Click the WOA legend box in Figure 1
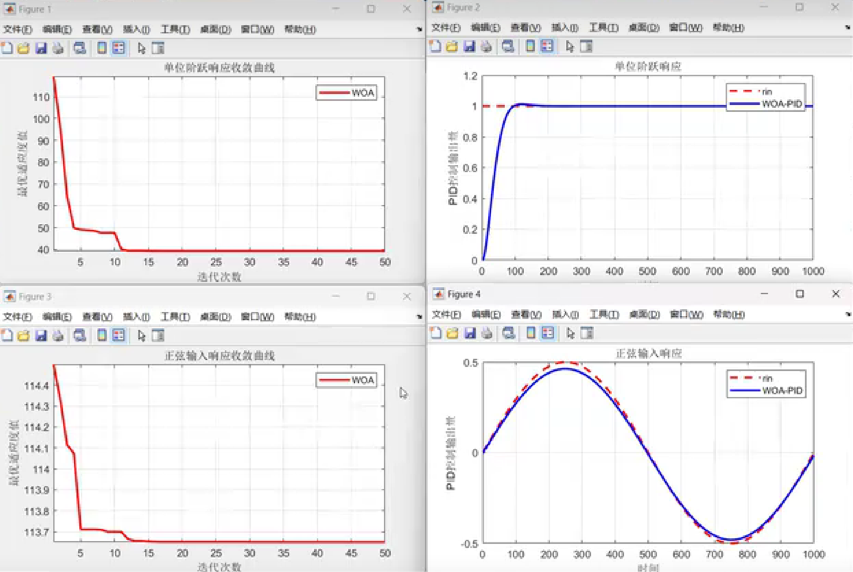Screen dimensions: 853x572 pyautogui.click(x=347, y=93)
